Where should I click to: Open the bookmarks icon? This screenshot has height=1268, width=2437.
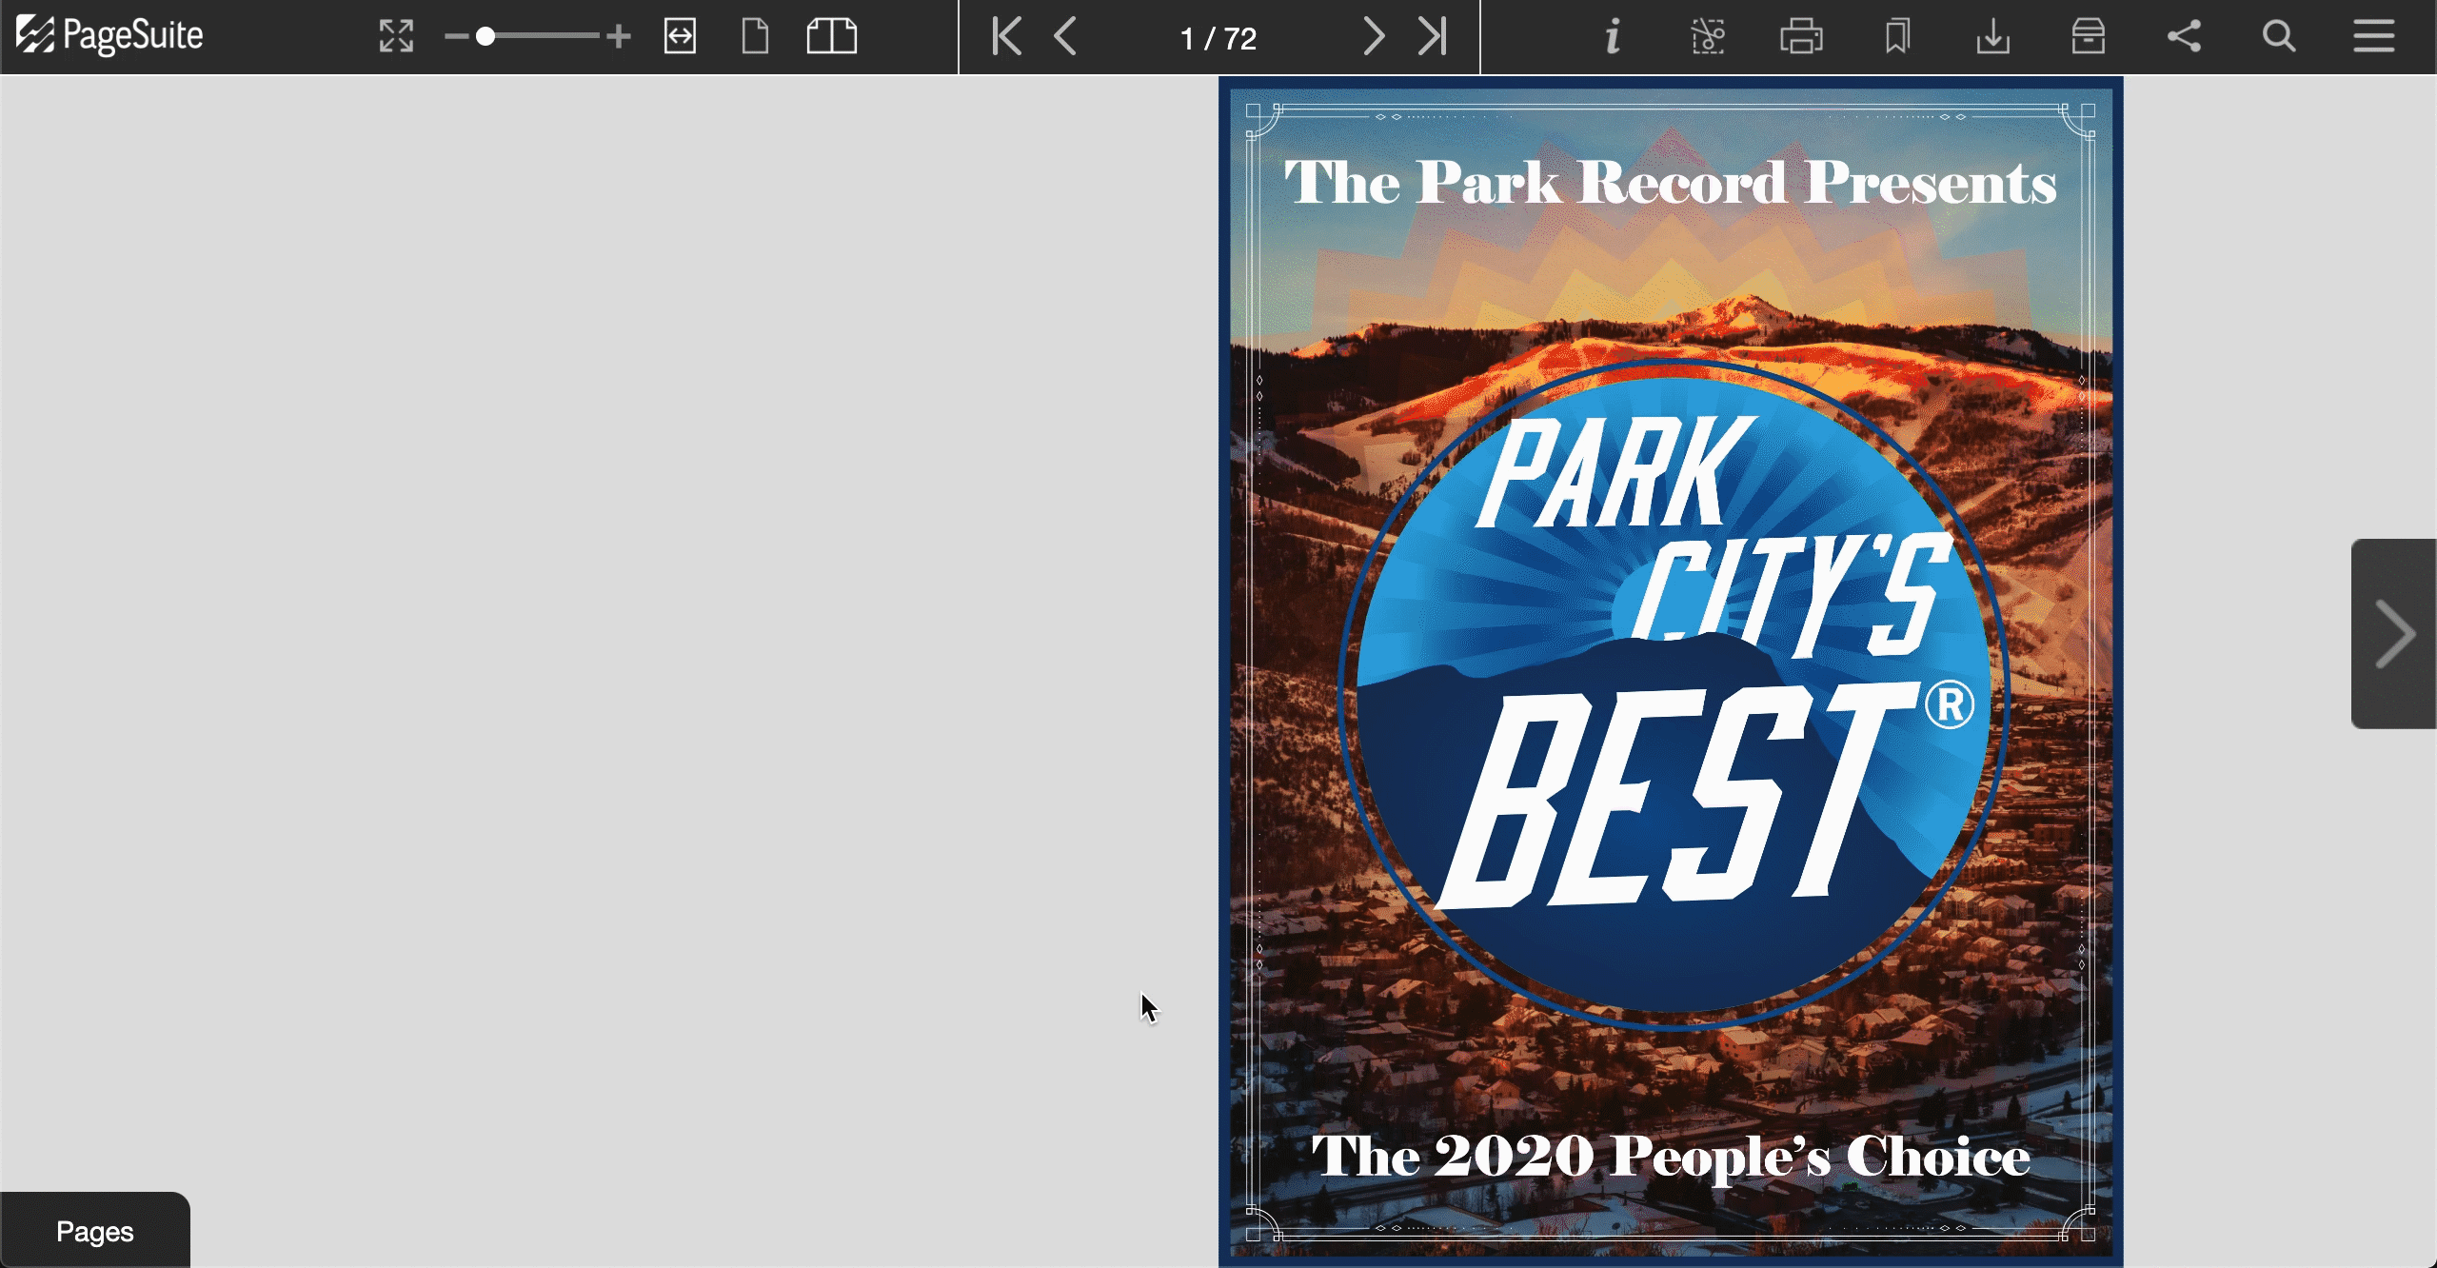tap(1897, 37)
